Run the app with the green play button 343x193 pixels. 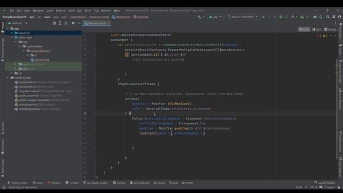tap(263, 17)
